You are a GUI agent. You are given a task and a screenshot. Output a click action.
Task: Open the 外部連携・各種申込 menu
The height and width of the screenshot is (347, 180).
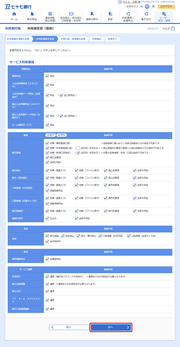click(128, 17)
